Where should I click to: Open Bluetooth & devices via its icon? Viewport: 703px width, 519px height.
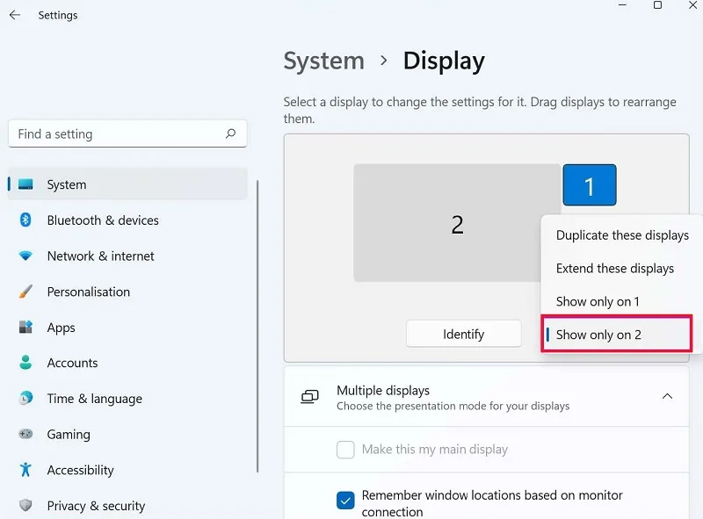tap(25, 220)
